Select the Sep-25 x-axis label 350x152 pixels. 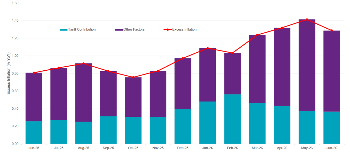tap(108, 148)
